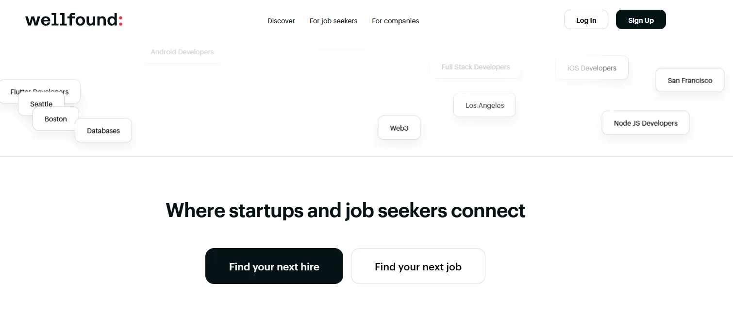Image resolution: width=733 pixels, height=317 pixels.
Task: Open the Los Angeles location tag
Action: [484, 105]
